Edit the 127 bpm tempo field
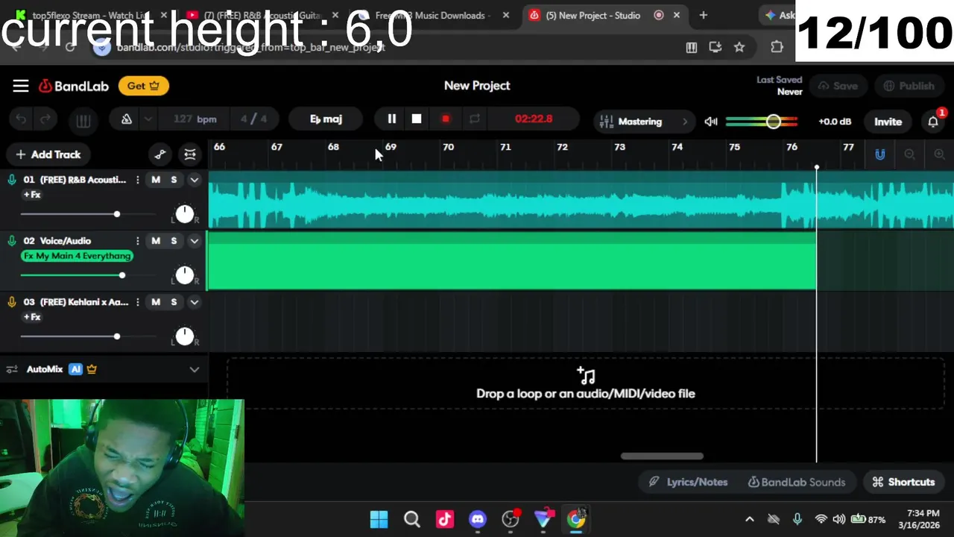 coord(195,119)
